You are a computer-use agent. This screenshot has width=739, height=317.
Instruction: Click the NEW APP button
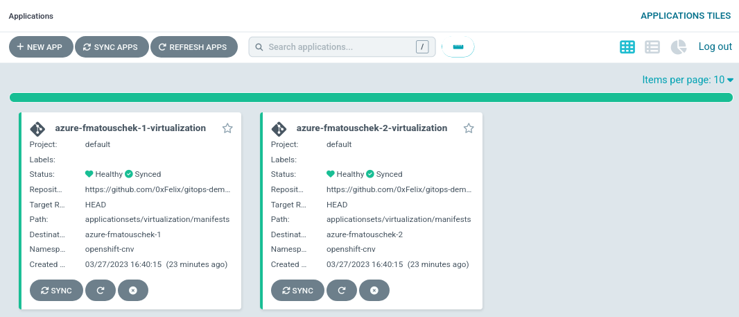click(x=42, y=47)
